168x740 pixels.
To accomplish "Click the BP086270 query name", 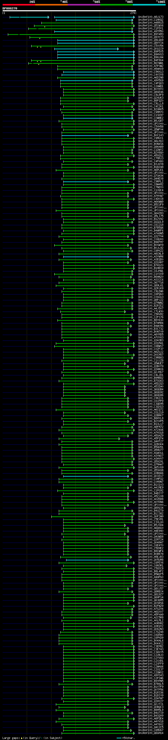I will pyautogui.click(x=10, y=9).
